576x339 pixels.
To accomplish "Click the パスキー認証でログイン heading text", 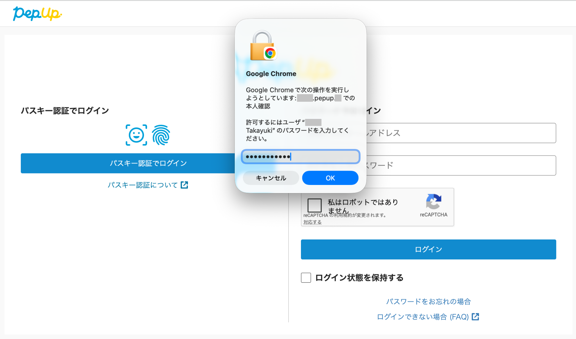I will click(x=65, y=111).
